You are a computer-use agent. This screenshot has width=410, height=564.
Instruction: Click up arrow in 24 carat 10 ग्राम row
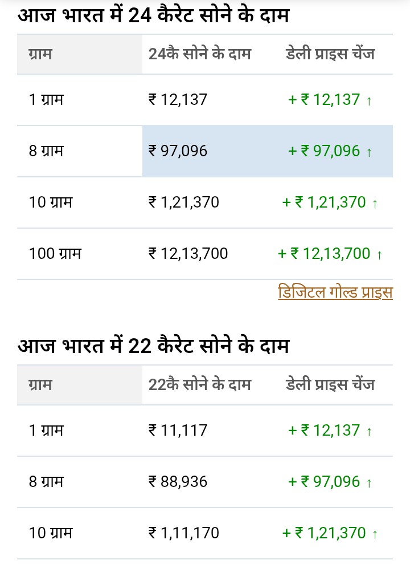coord(375,204)
